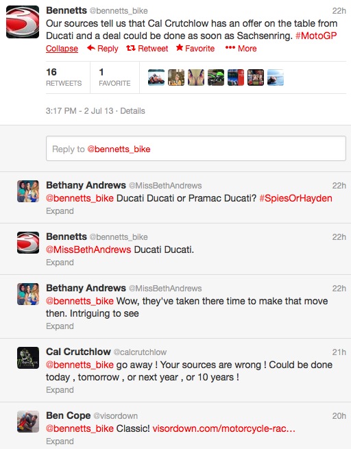Image resolution: width=351 pixels, height=449 pixels.
Task: Open tweet Details link
Action: pyautogui.click(x=132, y=111)
